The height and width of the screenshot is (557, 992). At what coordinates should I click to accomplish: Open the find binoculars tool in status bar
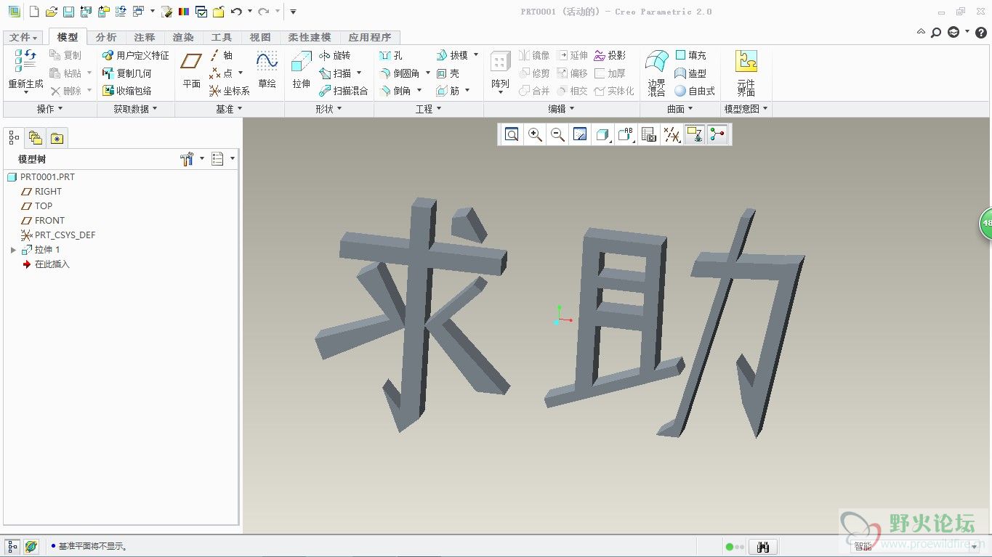(x=763, y=547)
